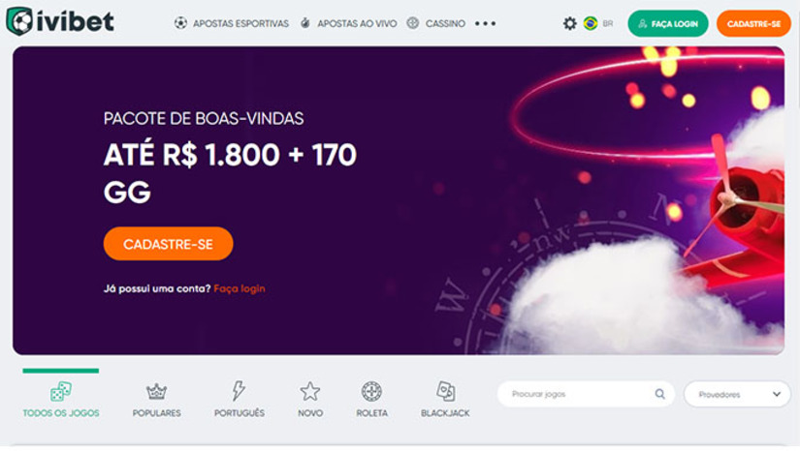Select the Brazil flag language icon
Screen dimensions: 800x451
tap(591, 23)
